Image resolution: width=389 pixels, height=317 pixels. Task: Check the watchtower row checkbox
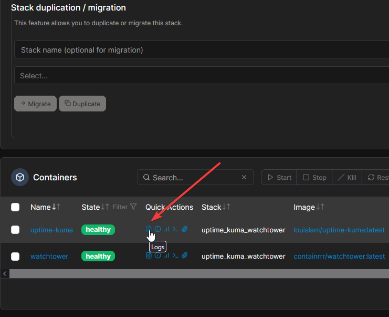pyautogui.click(x=15, y=257)
